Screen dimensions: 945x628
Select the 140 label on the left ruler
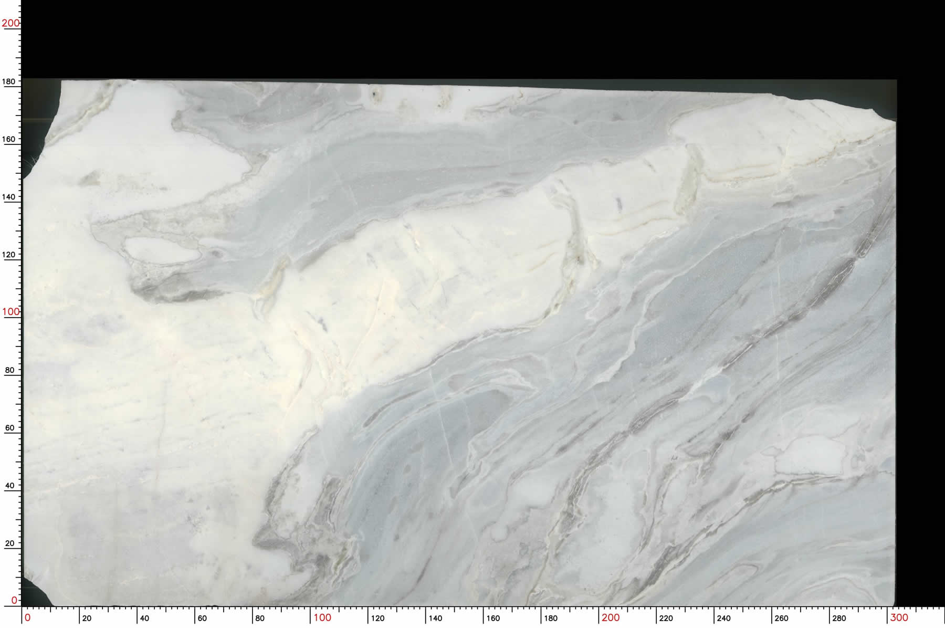(x=10, y=197)
